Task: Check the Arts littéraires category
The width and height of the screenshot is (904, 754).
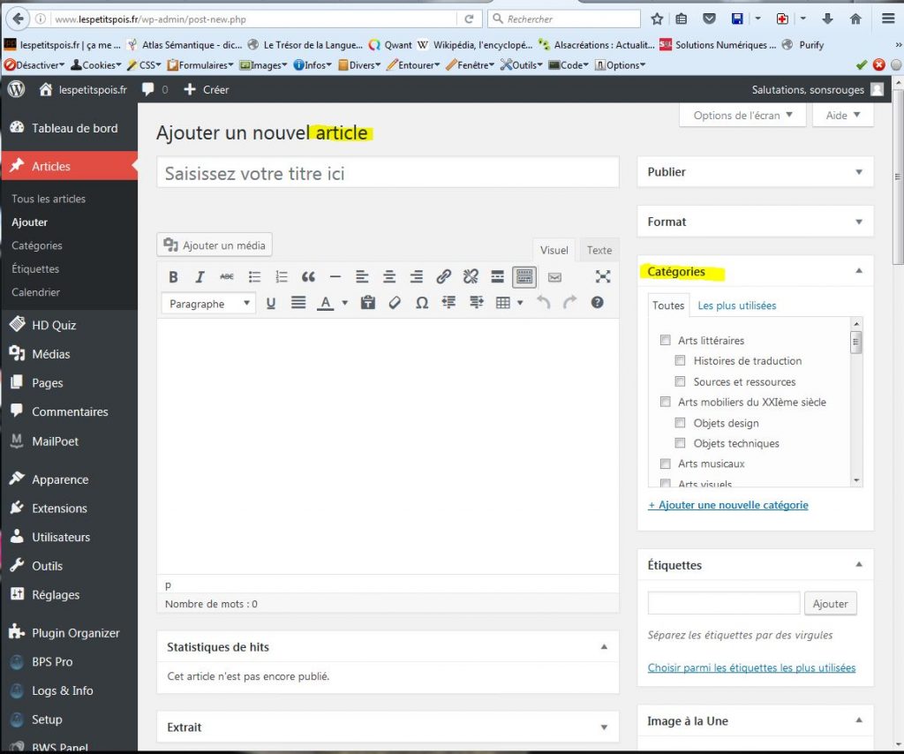Action: tap(666, 341)
